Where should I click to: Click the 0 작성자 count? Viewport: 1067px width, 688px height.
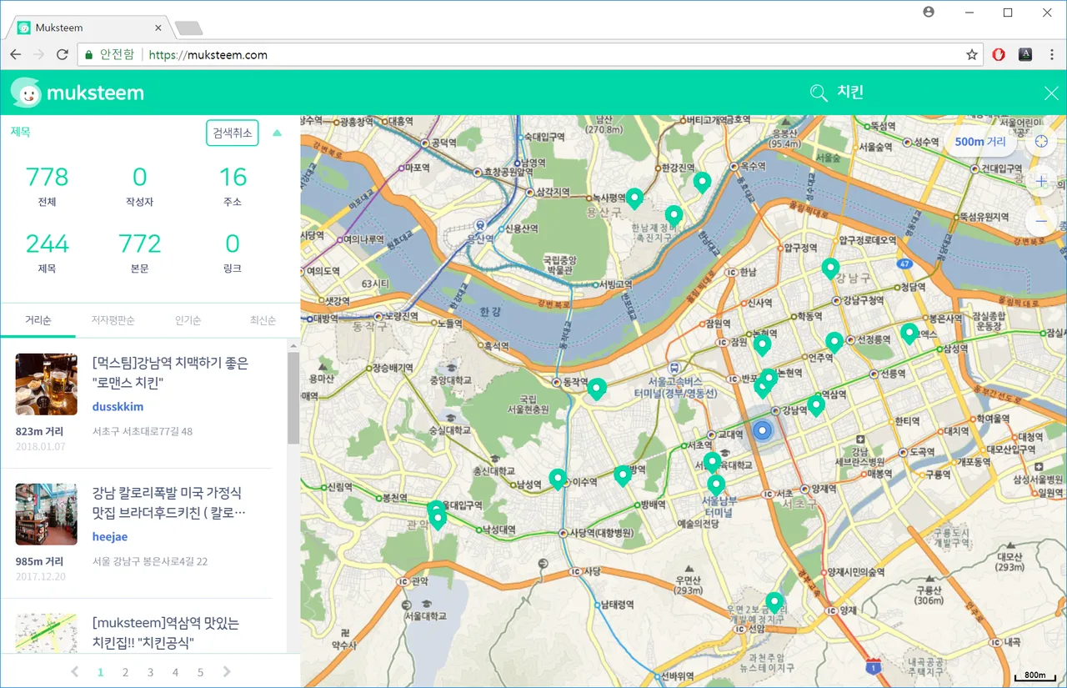pos(139,186)
